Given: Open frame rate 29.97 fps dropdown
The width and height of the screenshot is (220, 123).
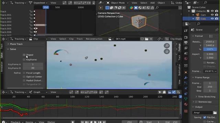Looking at the screenshot, I should 210,71.
